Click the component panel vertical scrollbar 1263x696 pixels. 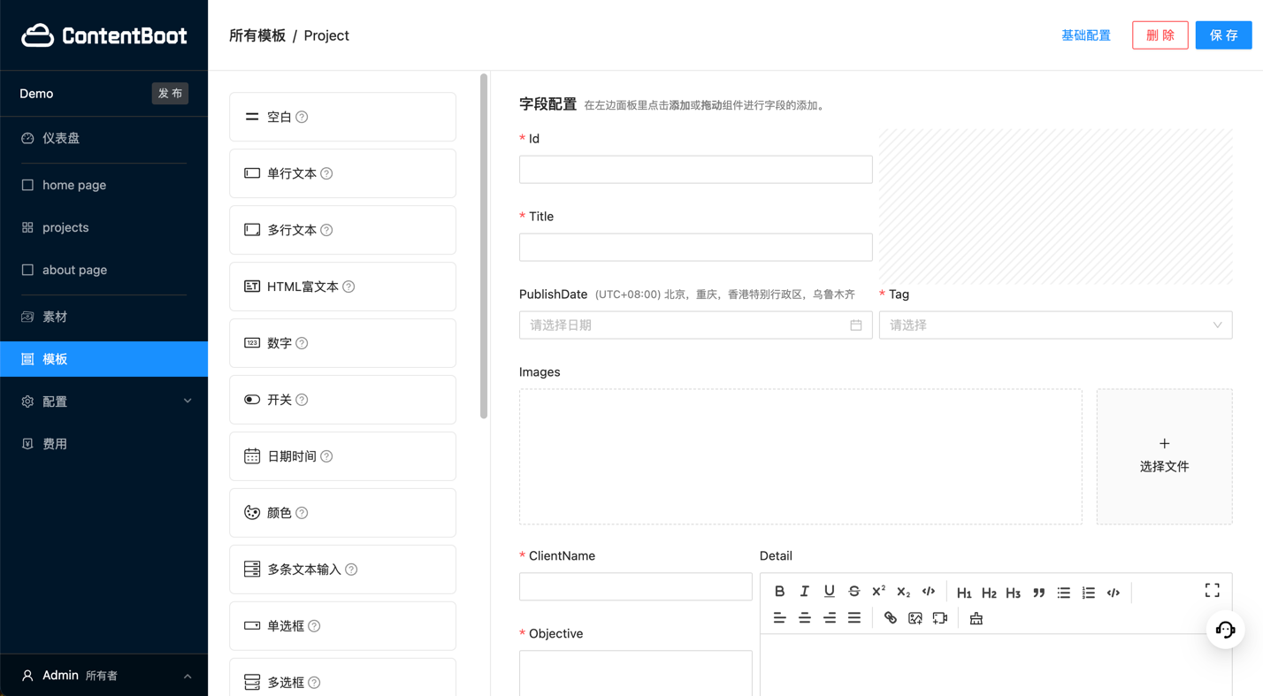[484, 248]
